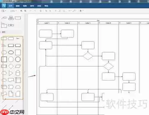Open the view panels dropdown in toolbar
The image size is (149, 115).
coord(4,11)
